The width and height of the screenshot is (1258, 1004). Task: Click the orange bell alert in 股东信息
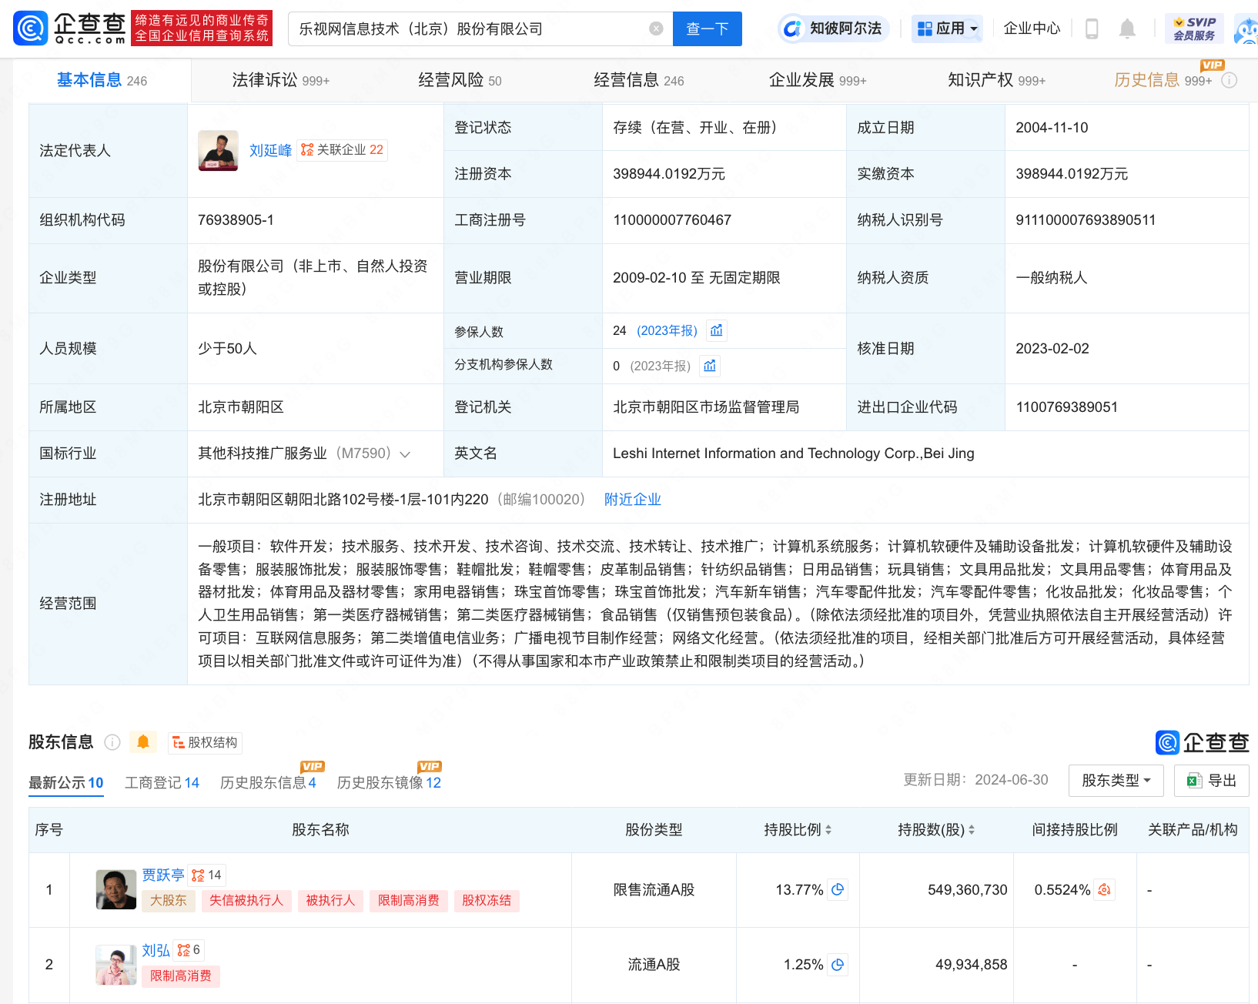pyautogui.click(x=142, y=742)
